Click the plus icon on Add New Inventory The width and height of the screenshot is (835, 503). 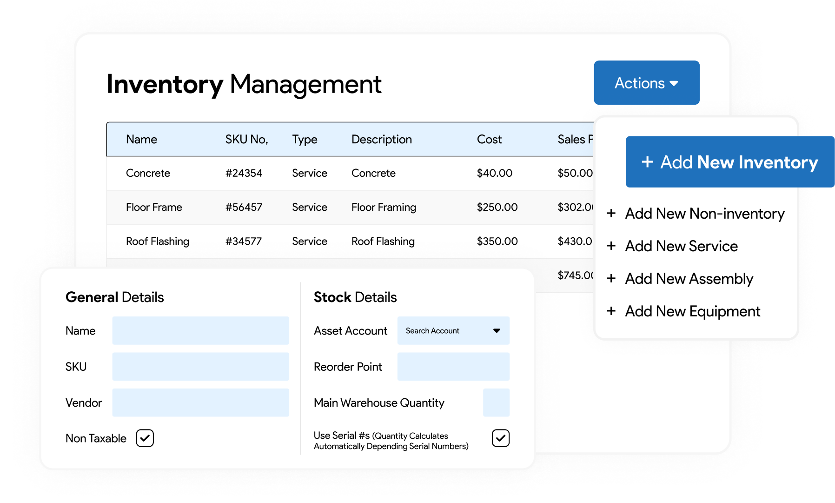(x=648, y=162)
